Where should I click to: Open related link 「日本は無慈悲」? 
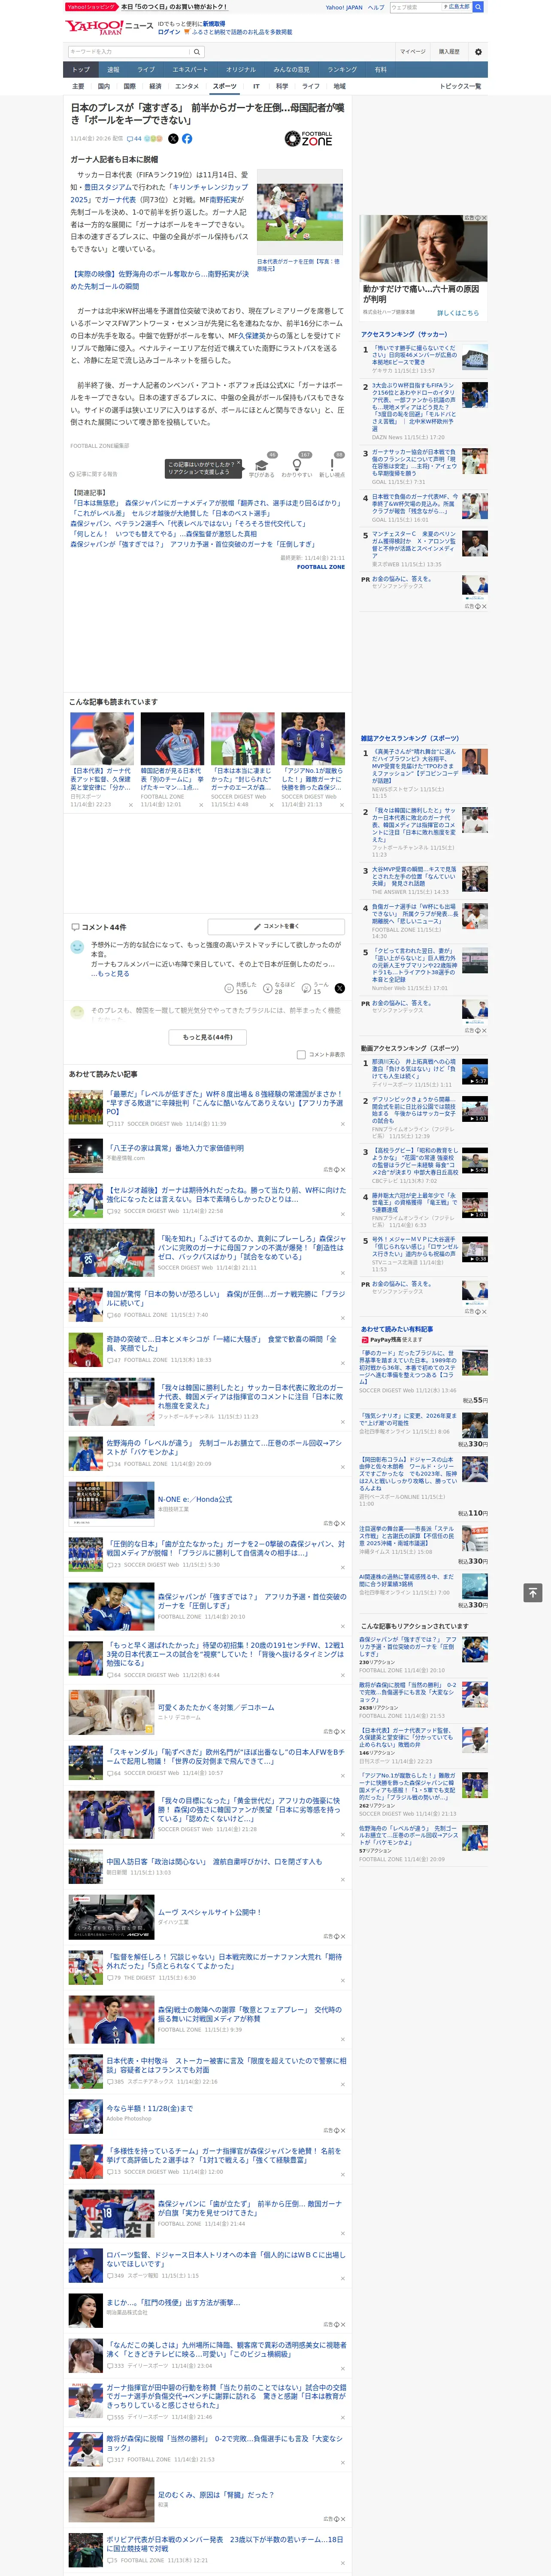coord(206,503)
